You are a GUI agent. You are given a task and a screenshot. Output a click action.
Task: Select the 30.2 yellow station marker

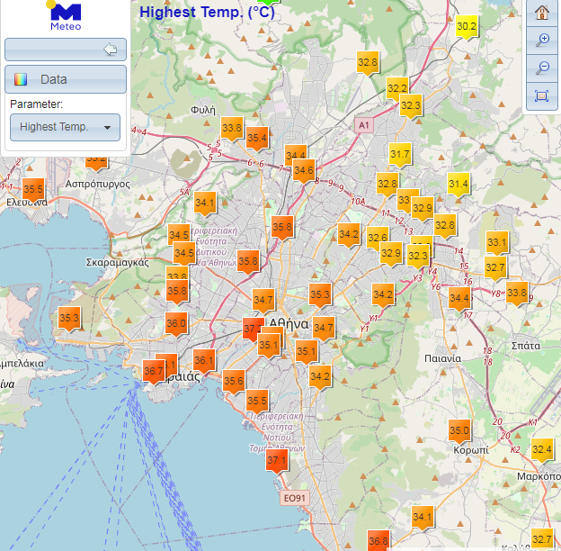coord(467,27)
